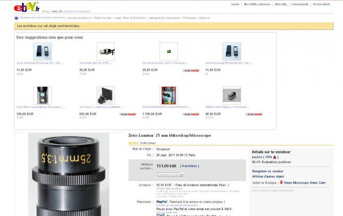The width and height of the screenshot is (343, 216).
Task: Go to Vendre in top navigation
Action: [235, 4]
